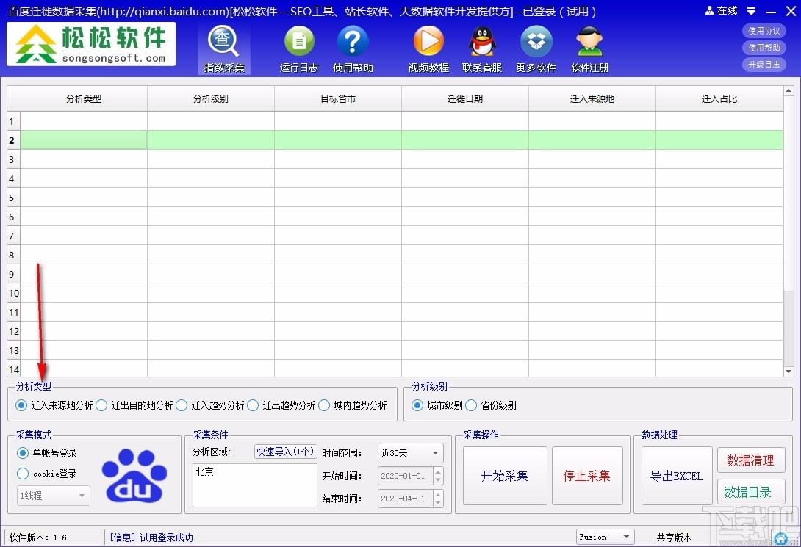Select row header 10 in table
Screen dimensions: 801x547
point(13,293)
